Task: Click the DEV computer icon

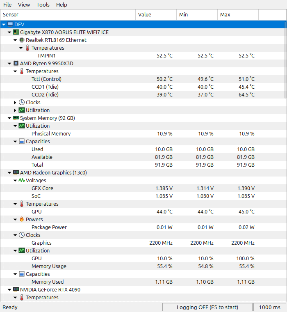Action: click(x=10, y=24)
